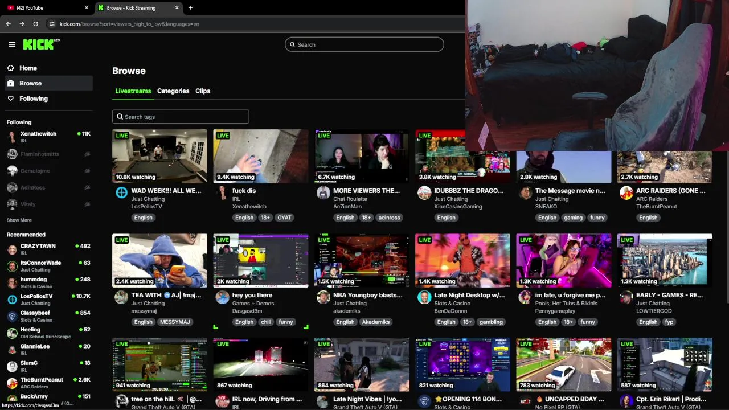Open 'fuck dis' IRL stream thumbnail
The height and width of the screenshot is (410, 729).
[261, 156]
